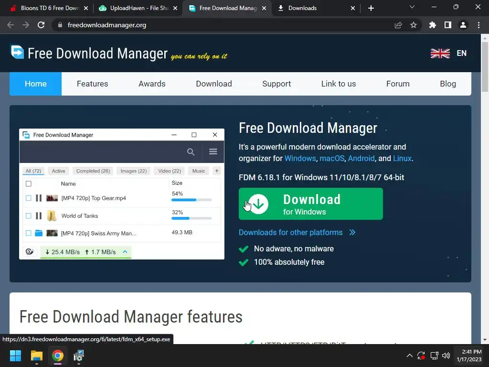The image size is (489, 367).
Task: Expand the speed panel up-chevron
Action: pos(125,251)
